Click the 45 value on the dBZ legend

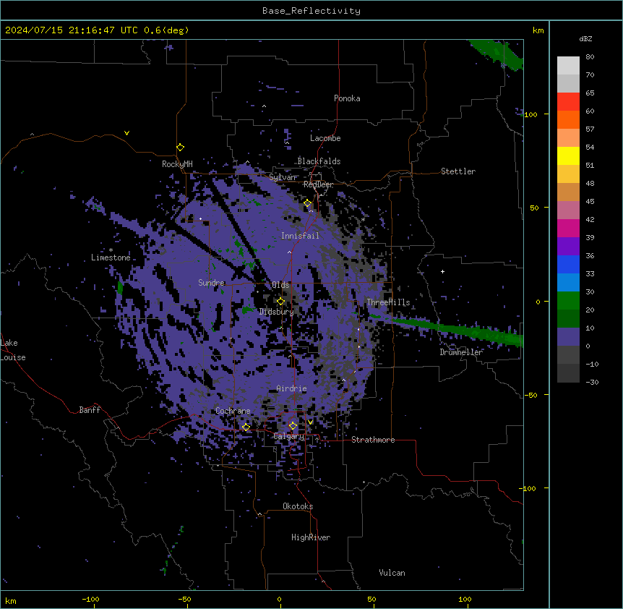(590, 202)
